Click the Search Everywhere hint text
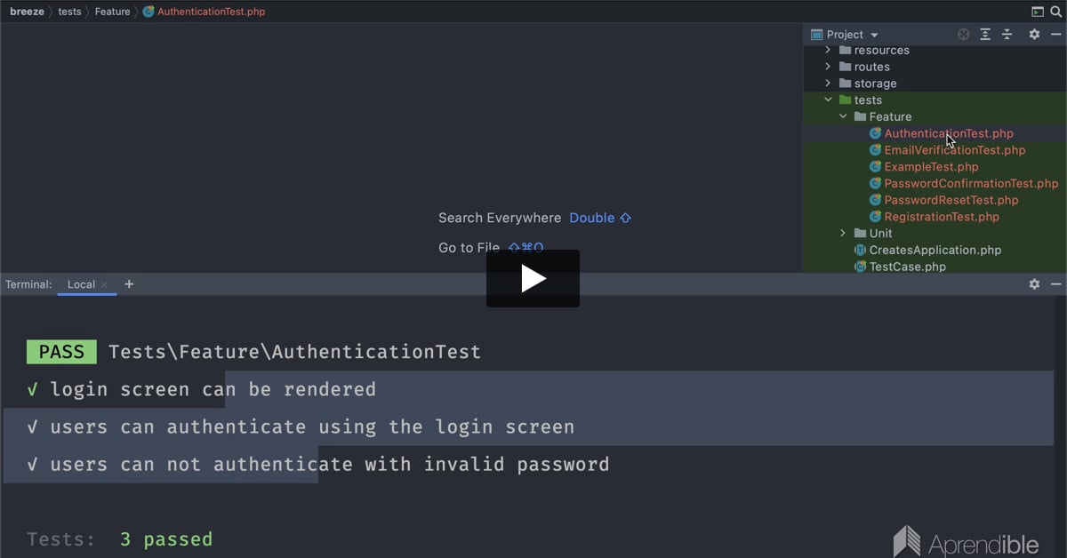 click(x=500, y=218)
